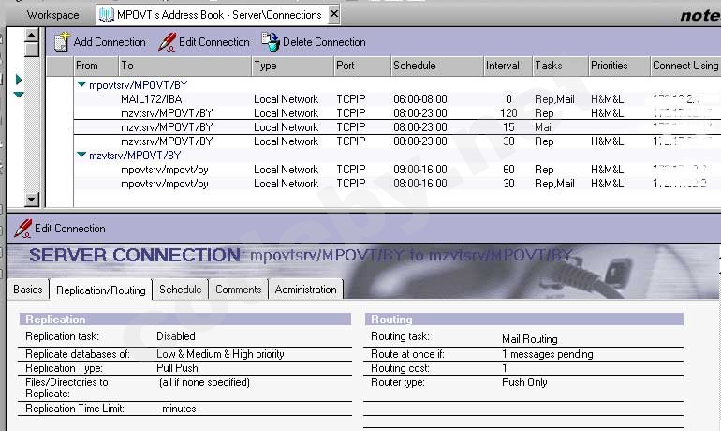Click the scroll up arrow in navigator
The image size is (721, 431).
coord(33,37)
